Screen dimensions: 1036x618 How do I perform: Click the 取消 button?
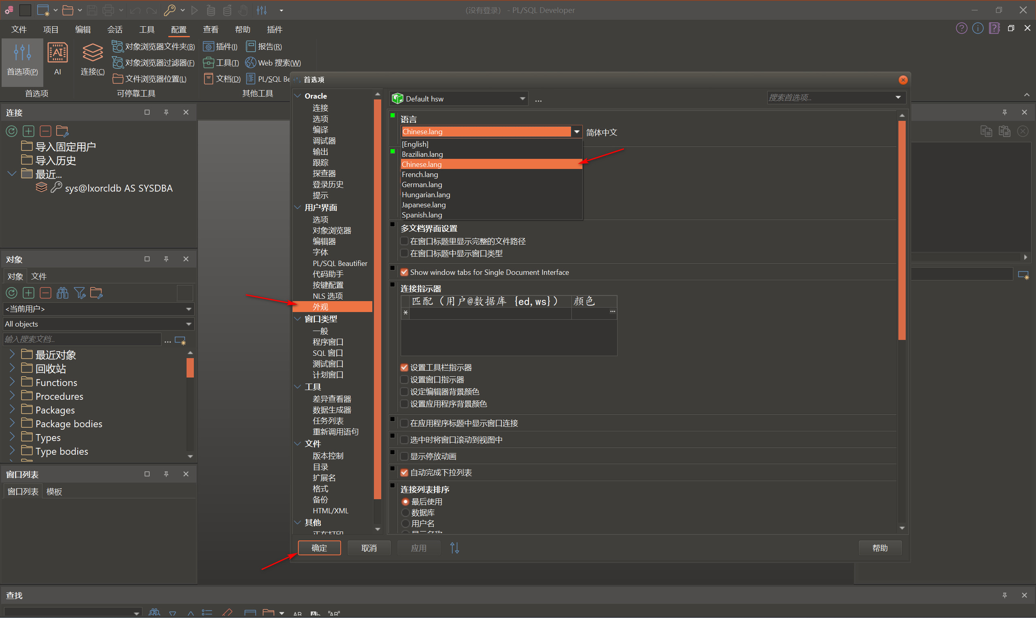point(369,548)
